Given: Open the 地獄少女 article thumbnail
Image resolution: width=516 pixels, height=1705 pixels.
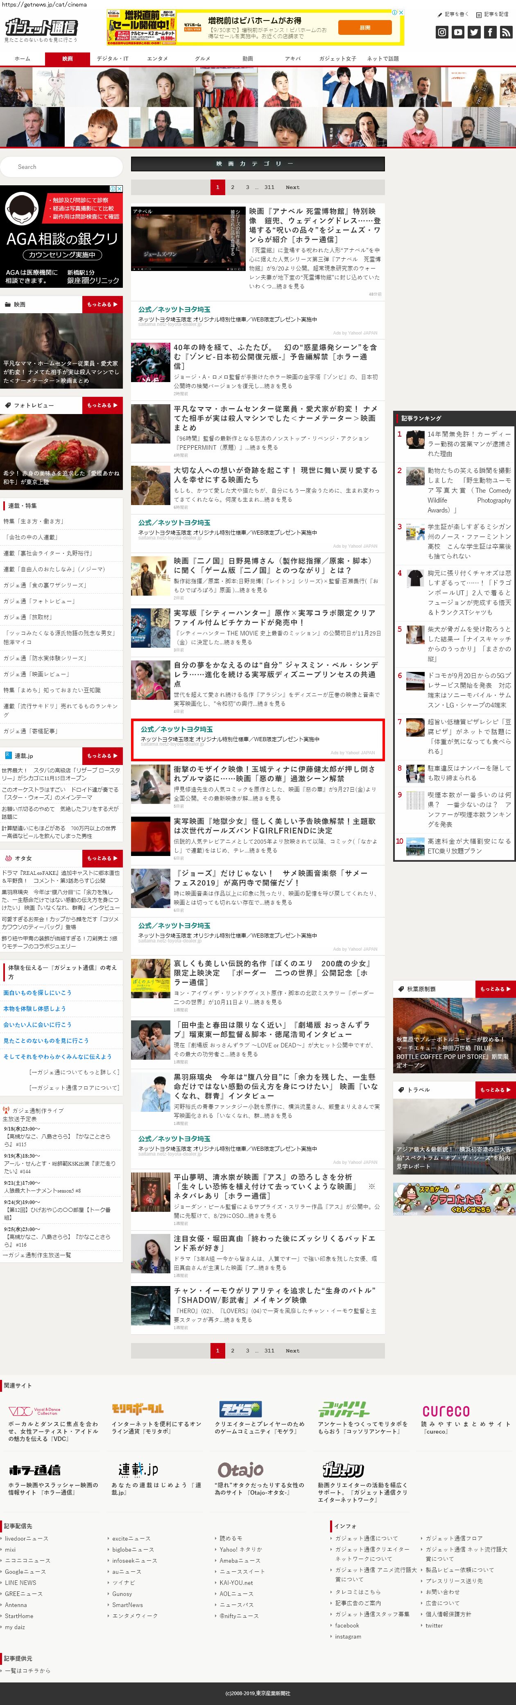Looking at the screenshot, I should (x=150, y=836).
